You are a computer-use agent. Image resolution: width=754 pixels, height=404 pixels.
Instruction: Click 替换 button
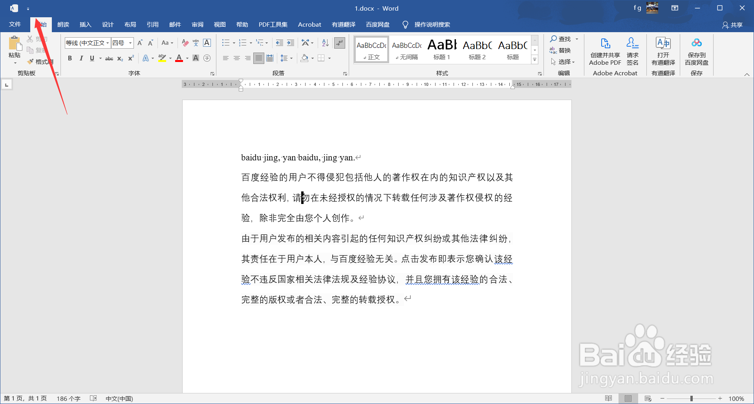pyautogui.click(x=560, y=50)
